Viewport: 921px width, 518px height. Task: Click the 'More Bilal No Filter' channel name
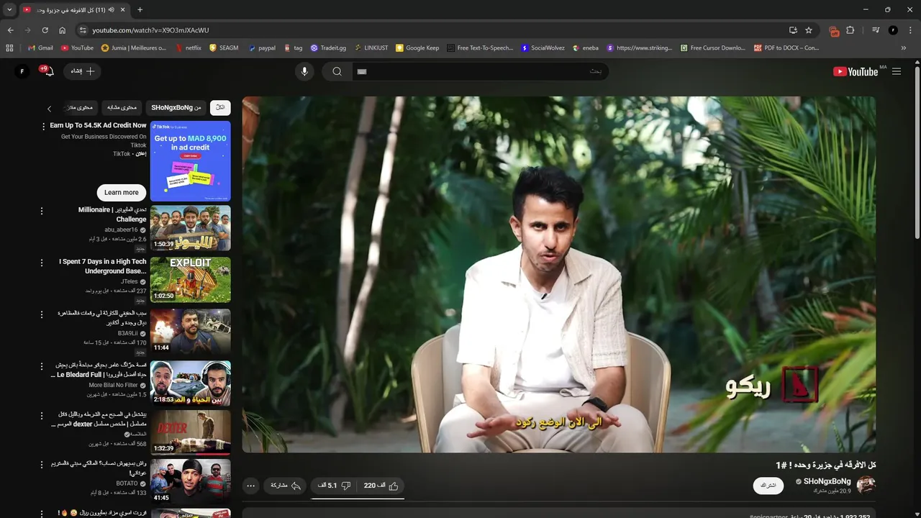(113, 386)
